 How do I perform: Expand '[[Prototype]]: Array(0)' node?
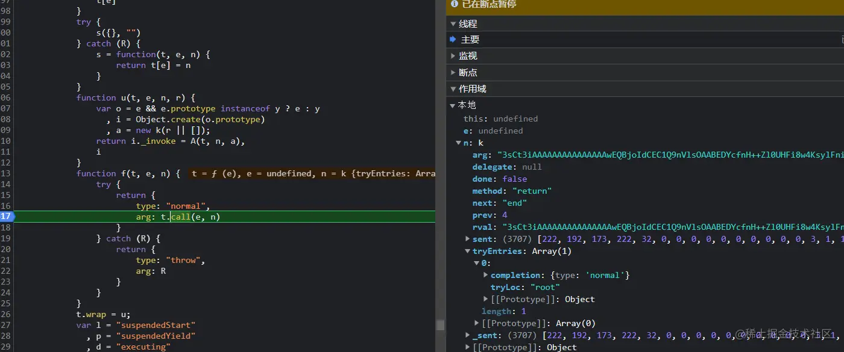click(477, 323)
